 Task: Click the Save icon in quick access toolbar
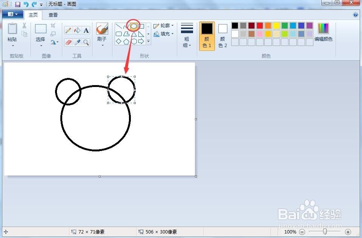tap(18, 4)
